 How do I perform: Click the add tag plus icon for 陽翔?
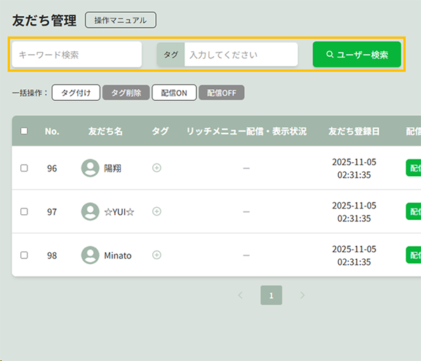[156, 168]
